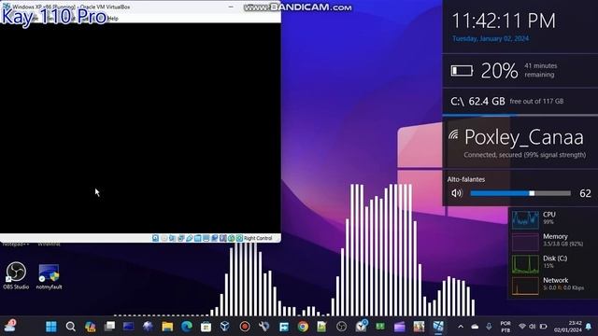The width and height of the screenshot is (598, 336).
Task: Click the recording indicator in VirtualBox status bar
Action: 214,238
